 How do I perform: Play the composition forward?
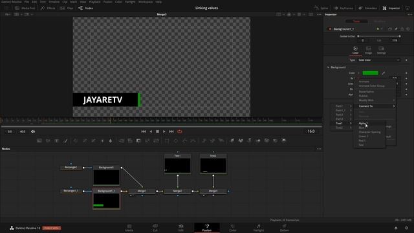[x=164, y=131]
